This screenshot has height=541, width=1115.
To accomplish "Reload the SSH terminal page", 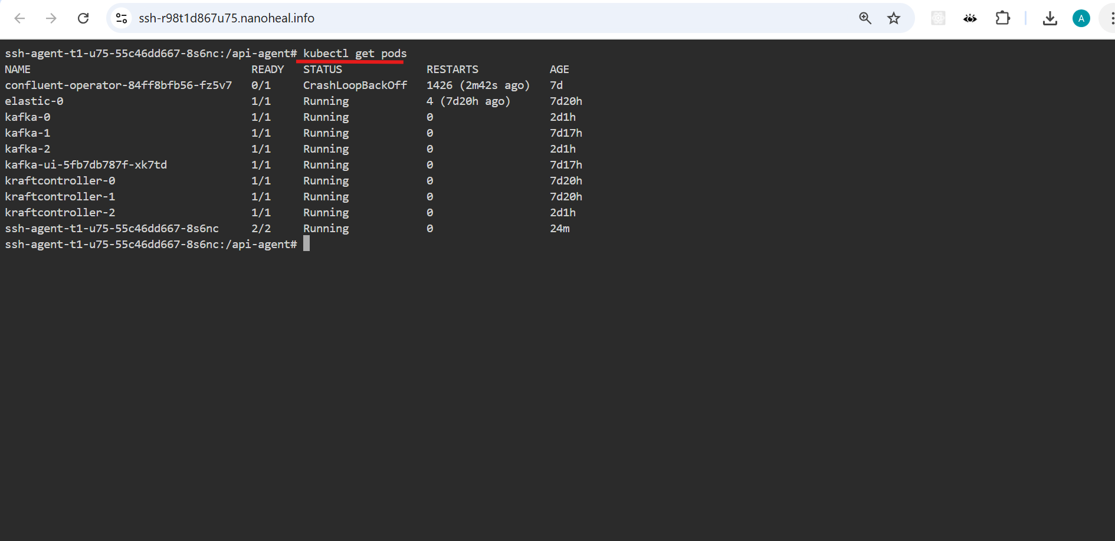I will pos(83,18).
